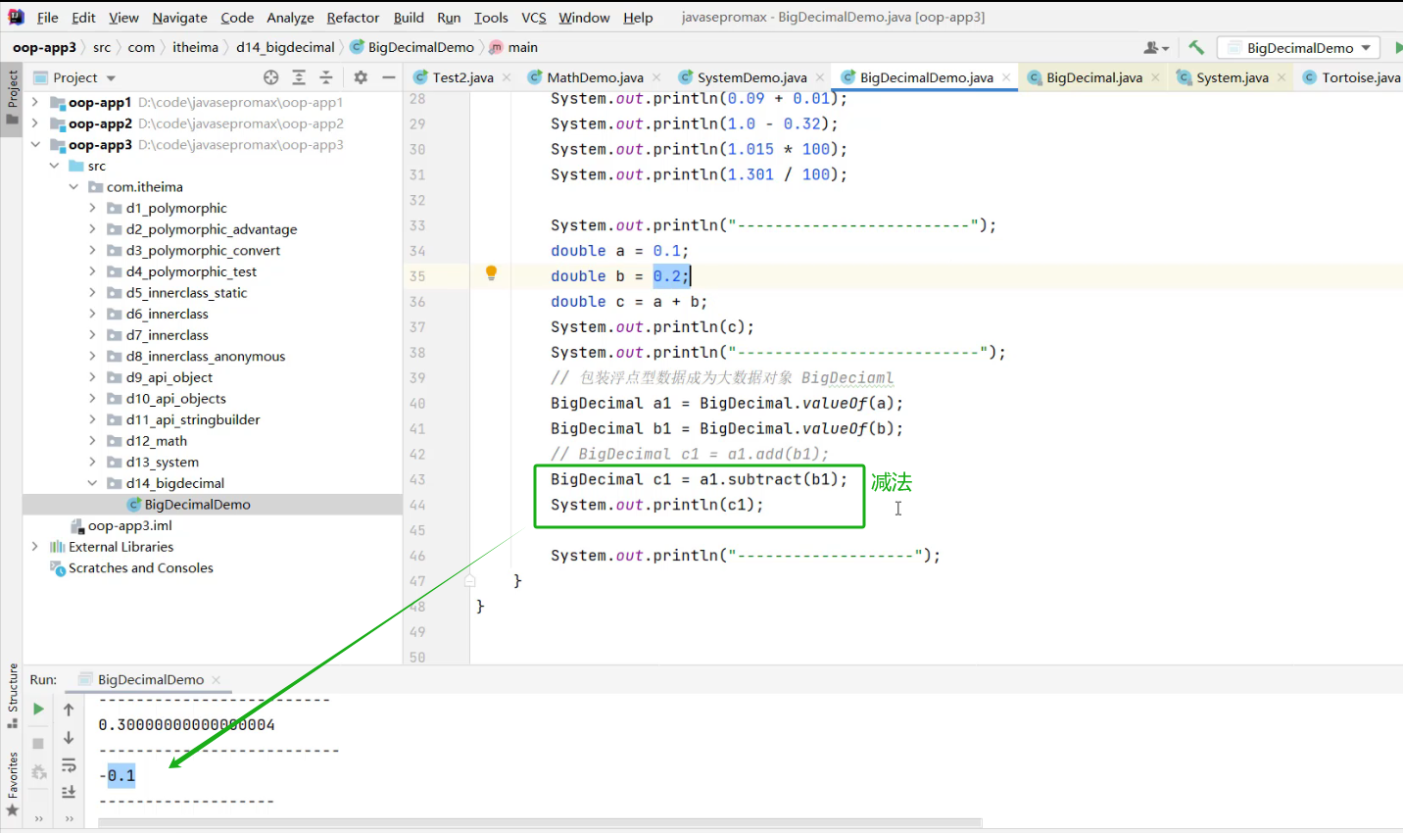
Task: Rerun program with the green play icon in the Run panel
Action: pos(38,709)
